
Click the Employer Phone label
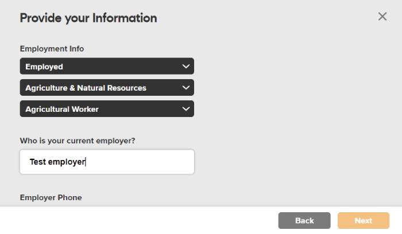tap(51, 197)
